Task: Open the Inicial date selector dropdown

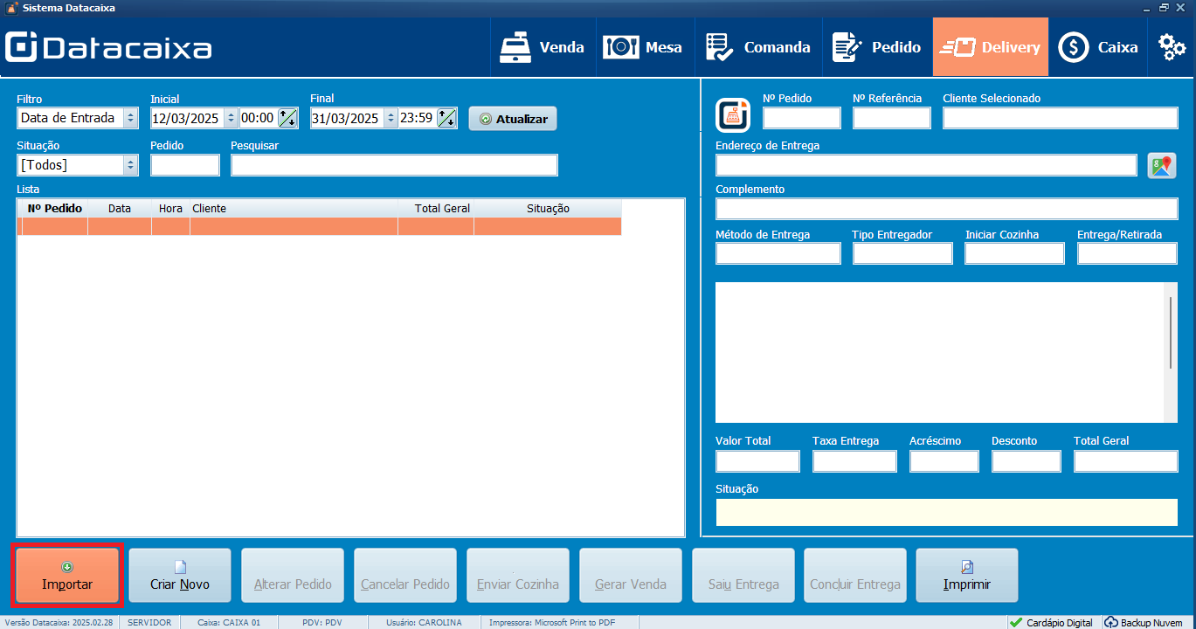Action: (230, 118)
